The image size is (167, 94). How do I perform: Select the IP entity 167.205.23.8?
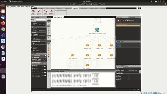[73, 55]
